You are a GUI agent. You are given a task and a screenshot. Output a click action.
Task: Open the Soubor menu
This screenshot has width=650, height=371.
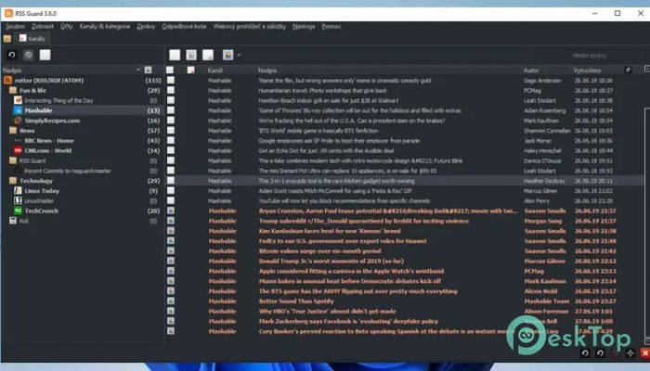tap(15, 27)
